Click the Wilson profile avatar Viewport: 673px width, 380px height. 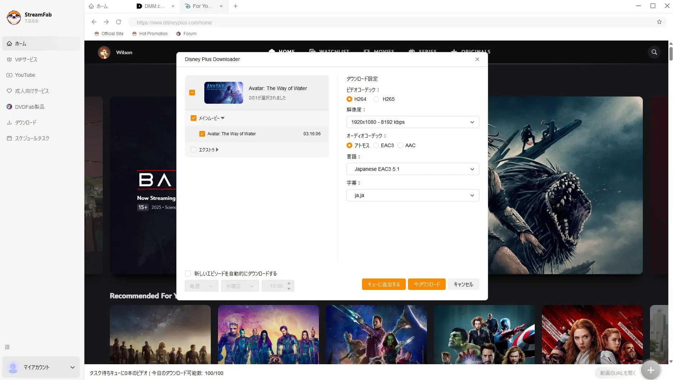[x=104, y=52]
